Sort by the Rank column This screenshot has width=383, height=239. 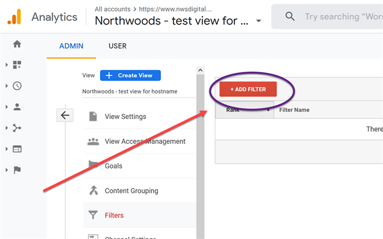point(245,110)
